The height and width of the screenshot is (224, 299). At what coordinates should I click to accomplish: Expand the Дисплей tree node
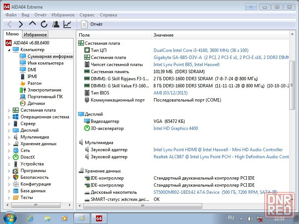[9, 131]
